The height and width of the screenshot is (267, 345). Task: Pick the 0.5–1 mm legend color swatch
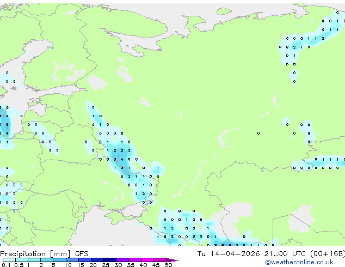pos(22,260)
